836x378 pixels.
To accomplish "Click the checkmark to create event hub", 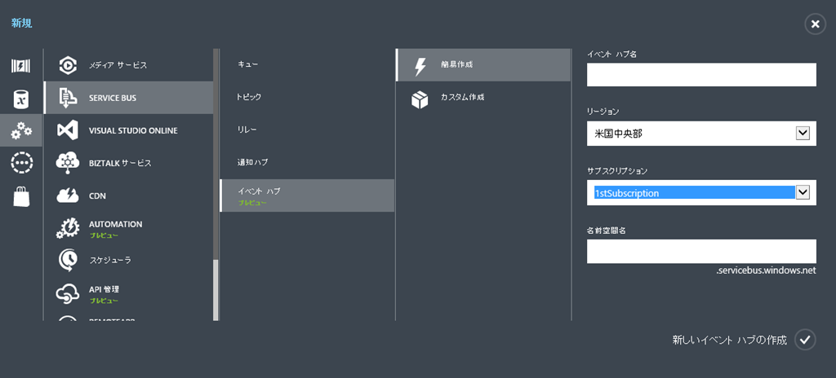I will click(x=805, y=340).
